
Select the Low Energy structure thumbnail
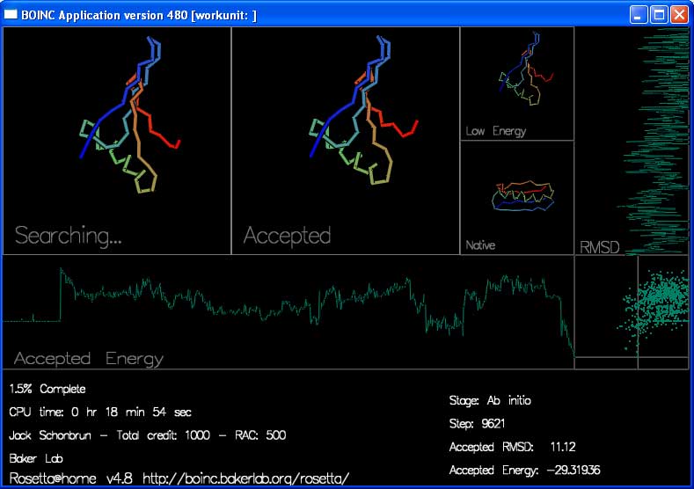[x=517, y=84]
